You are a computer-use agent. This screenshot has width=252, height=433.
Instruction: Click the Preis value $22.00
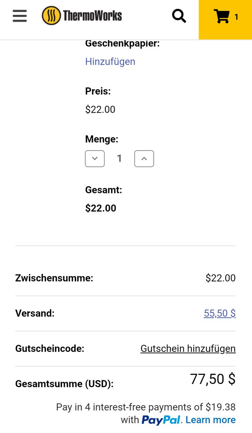coord(100,110)
